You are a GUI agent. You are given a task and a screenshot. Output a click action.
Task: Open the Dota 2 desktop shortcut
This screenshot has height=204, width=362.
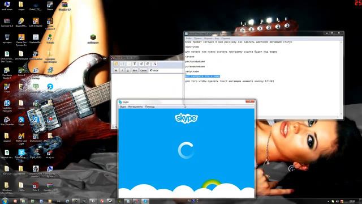point(36,186)
